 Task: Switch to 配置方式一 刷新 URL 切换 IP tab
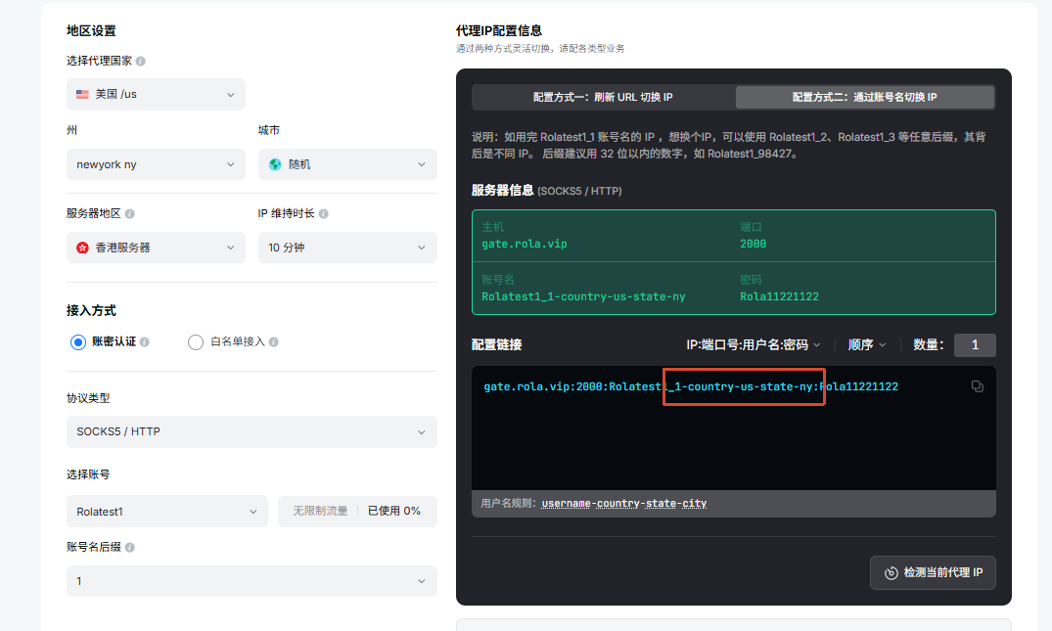coord(603,97)
